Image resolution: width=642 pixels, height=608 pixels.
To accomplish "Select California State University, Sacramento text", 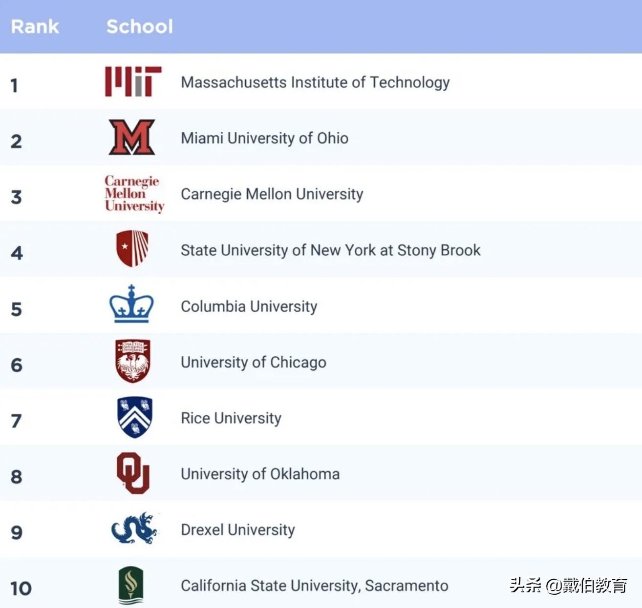I will click(x=314, y=586).
